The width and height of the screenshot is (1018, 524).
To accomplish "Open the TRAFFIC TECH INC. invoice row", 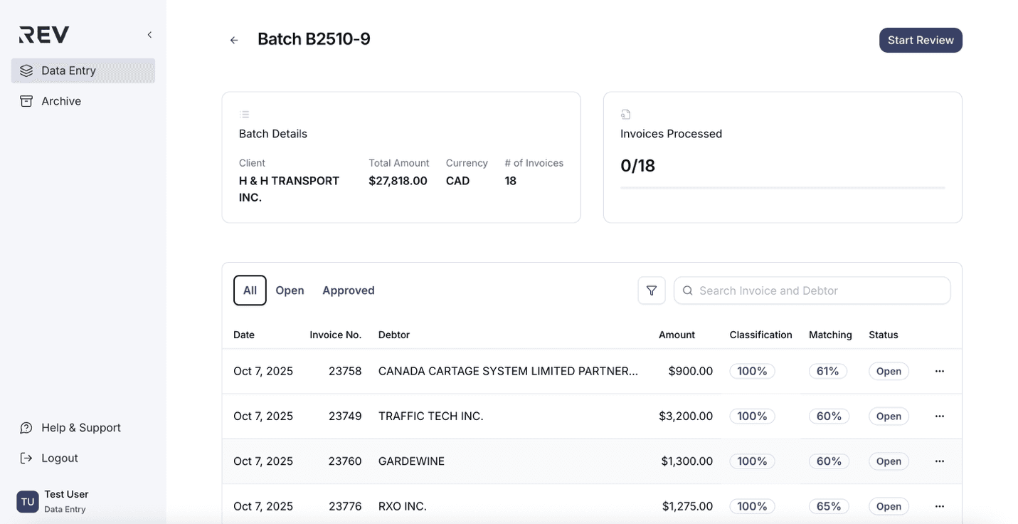I will click(430, 416).
